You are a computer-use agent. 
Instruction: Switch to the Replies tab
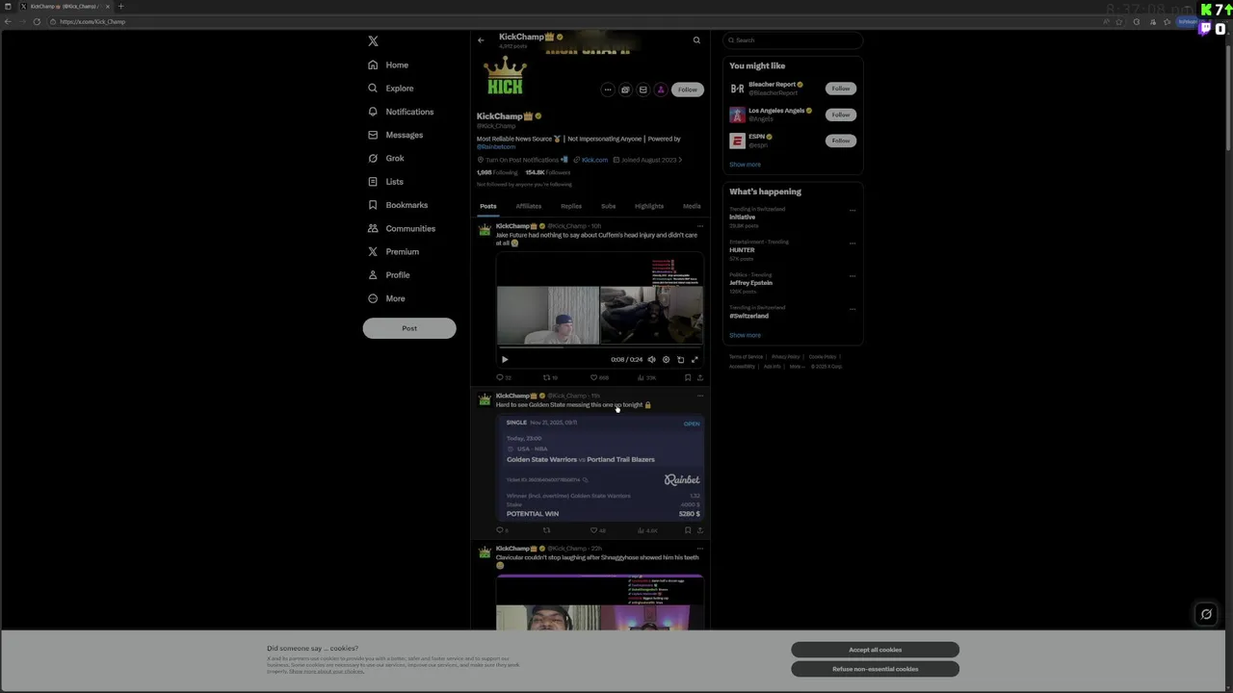[x=571, y=206]
